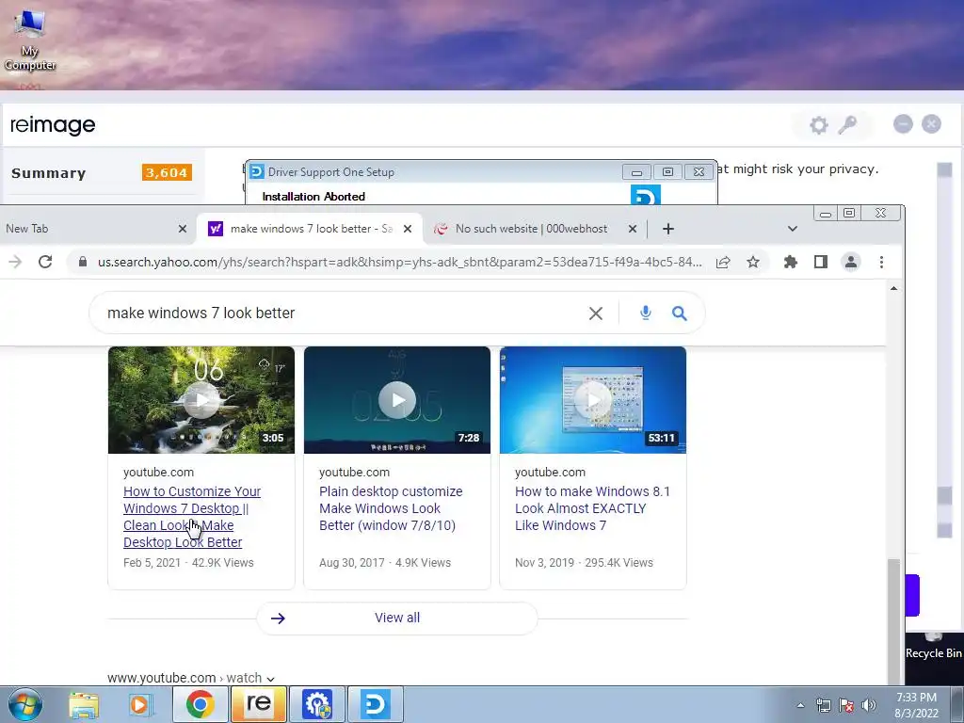Click Chrome page scrollbar up arrow
964x723 pixels.
pyautogui.click(x=893, y=288)
